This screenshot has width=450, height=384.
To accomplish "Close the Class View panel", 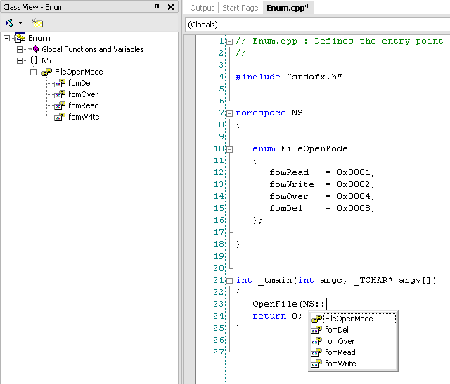I will pyautogui.click(x=170, y=7).
